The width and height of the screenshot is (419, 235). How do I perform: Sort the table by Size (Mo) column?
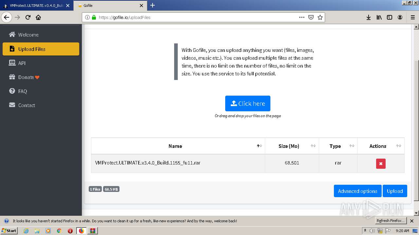click(x=292, y=146)
